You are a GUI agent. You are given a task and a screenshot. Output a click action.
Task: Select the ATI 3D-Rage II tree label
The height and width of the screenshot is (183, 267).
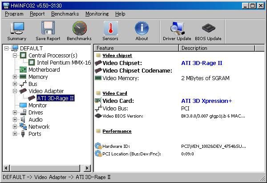tap(56, 98)
